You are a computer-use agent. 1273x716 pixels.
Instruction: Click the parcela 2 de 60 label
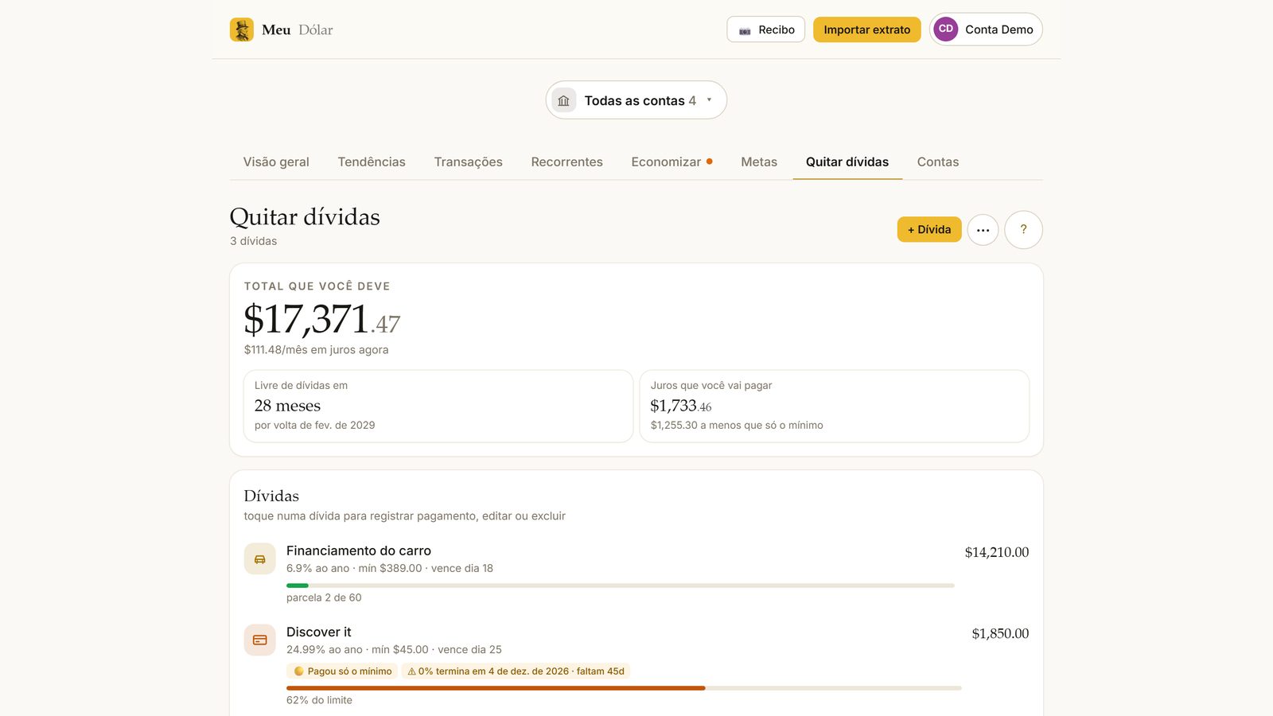[x=324, y=597]
